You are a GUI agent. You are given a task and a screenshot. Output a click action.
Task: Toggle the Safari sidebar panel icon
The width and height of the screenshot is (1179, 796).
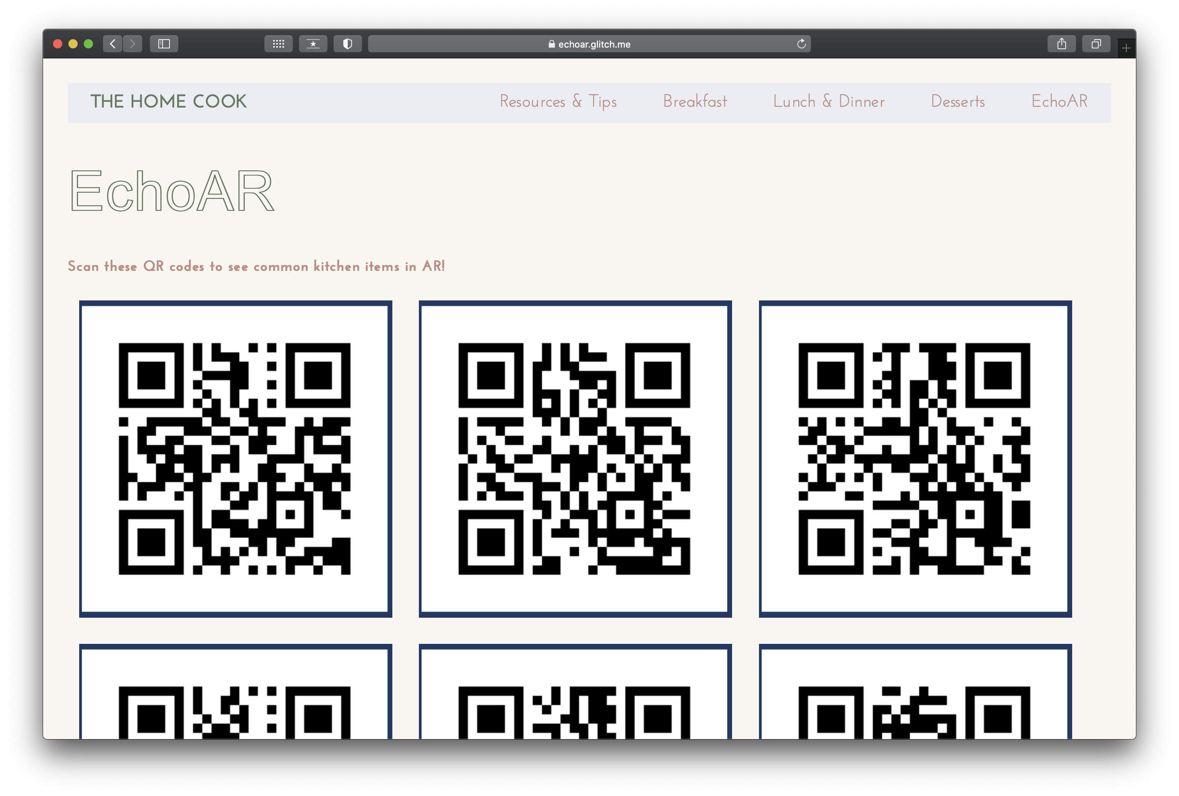164,44
